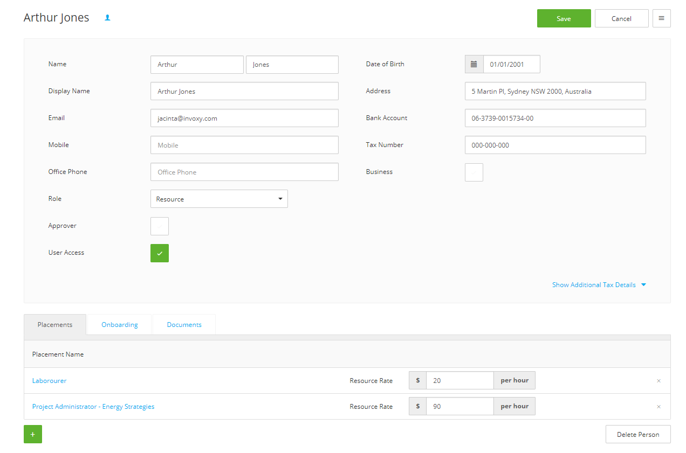This screenshot has width=686, height=453.
Task: Click the Cancel button
Action: click(622, 18)
